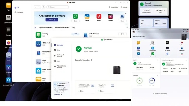Open the Control Panel desktop icon
Screen dimensions: 189x106
coord(8,18)
